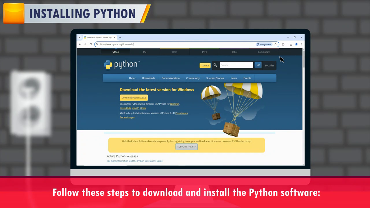Follow the Linux/UNIX link
The height and width of the screenshot is (208, 370).
(x=125, y=108)
